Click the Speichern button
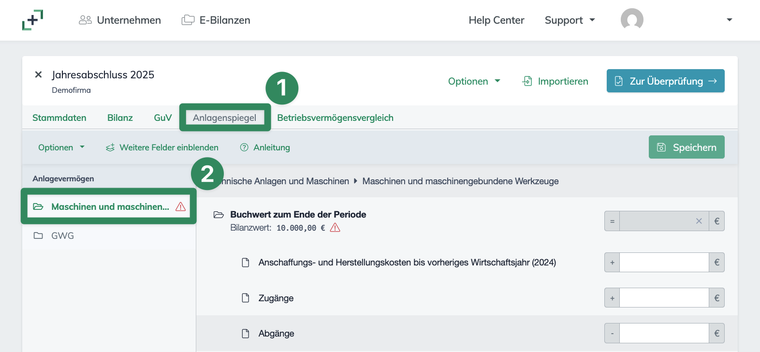The width and height of the screenshot is (760, 352). 687,147
